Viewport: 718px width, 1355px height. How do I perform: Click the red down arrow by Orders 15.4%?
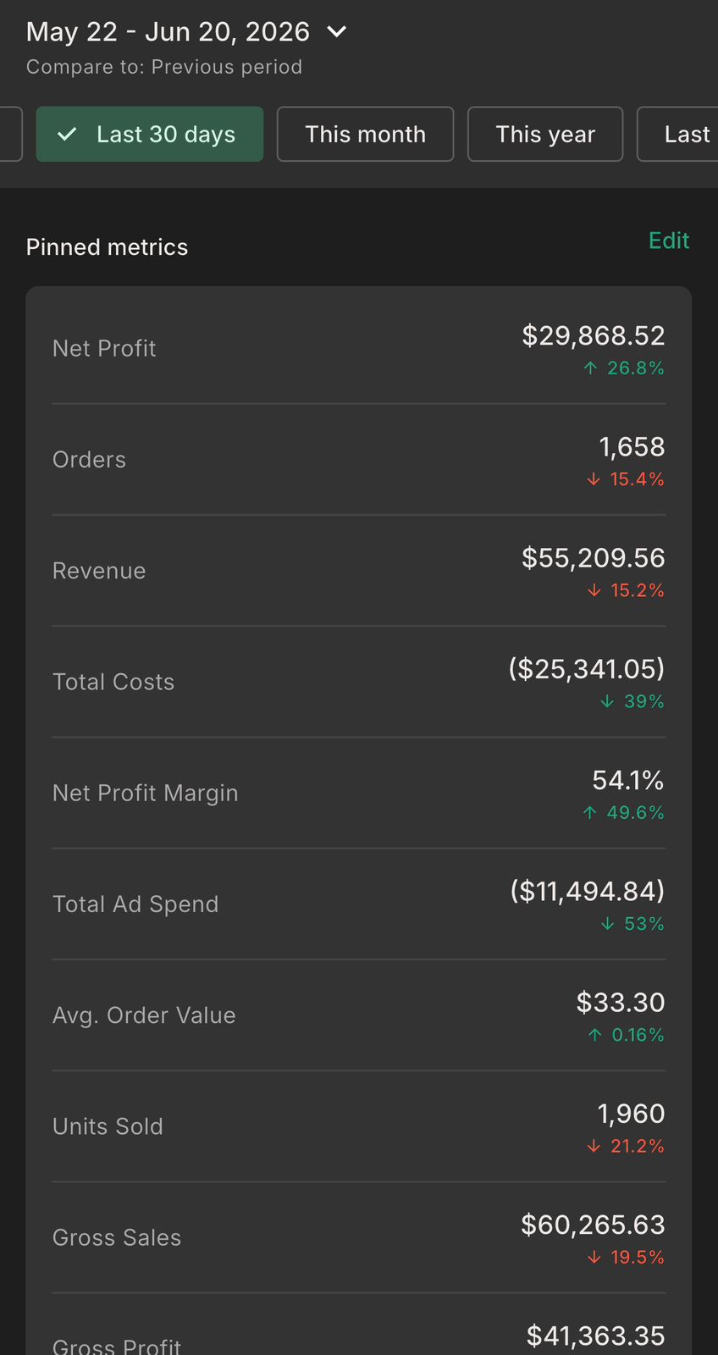pyautogui.click(x=594, y=479)
